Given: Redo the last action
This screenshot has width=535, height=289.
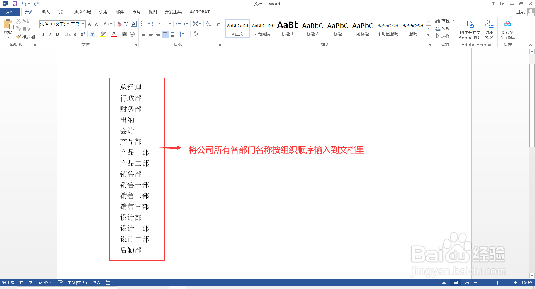Looking at the screenshot, I should [x=36, y=4].
